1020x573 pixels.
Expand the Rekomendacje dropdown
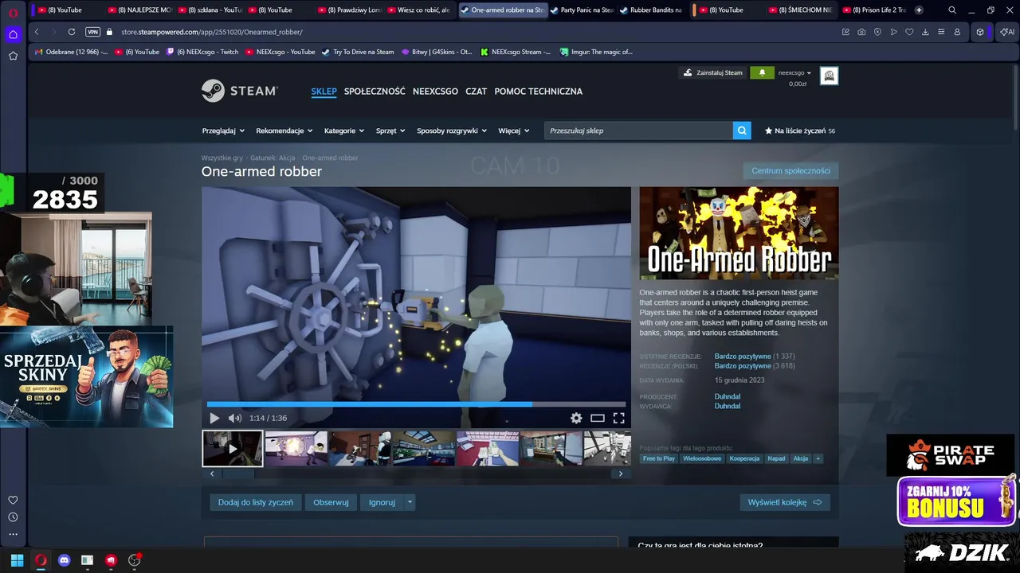(284, 131)
